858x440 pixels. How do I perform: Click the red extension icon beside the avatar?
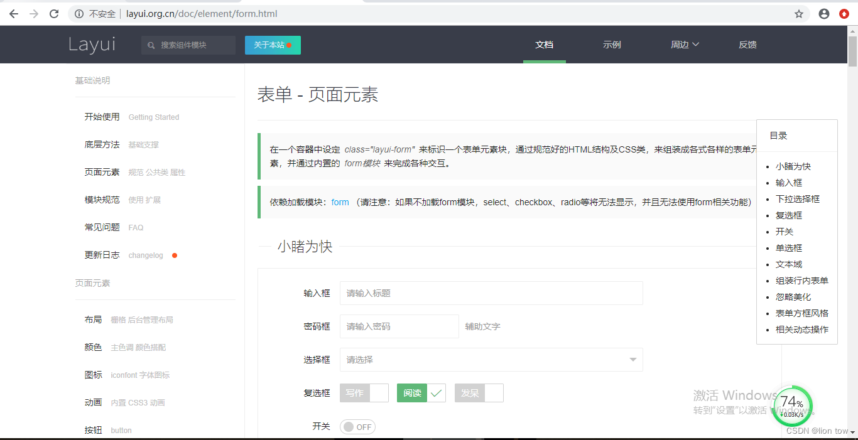[x=844, y=13]
